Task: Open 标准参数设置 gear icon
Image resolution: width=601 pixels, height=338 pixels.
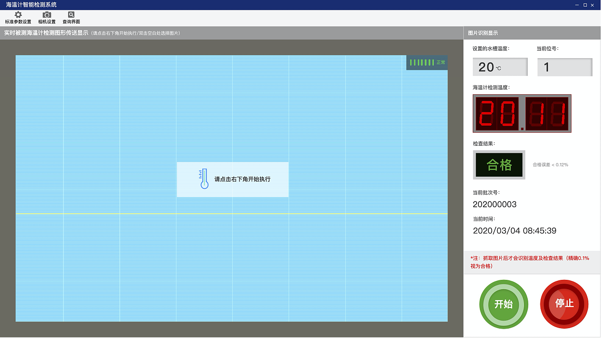Action: 18,15
